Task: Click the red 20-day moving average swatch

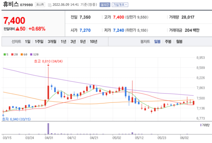Action: [x=12, y=54]
